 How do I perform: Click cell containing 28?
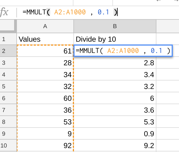click(45, 63)
